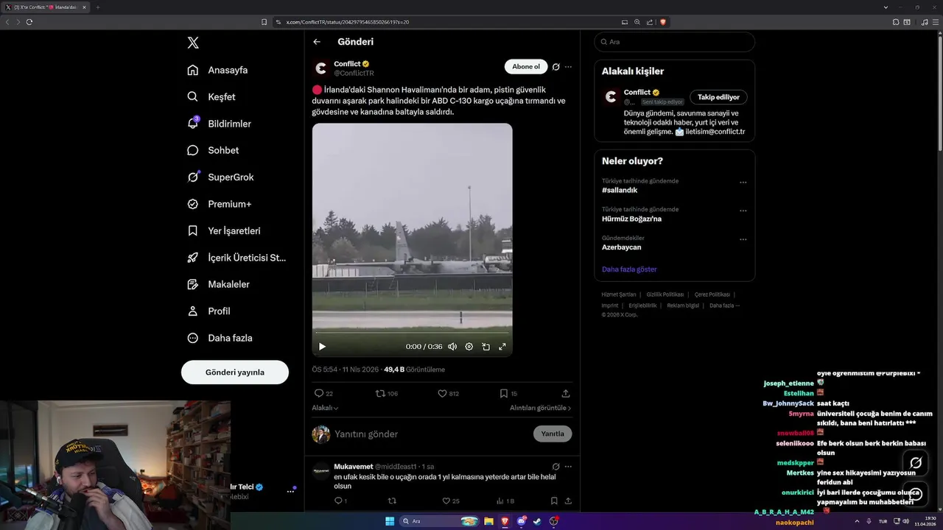
Task: Open Windows Start menu
Action: click(x=390, y=521)
